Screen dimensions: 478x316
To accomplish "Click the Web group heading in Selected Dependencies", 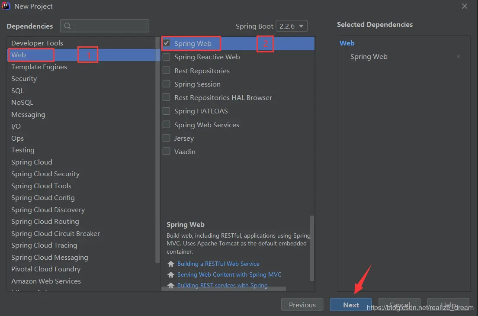I will pos(347,43).
